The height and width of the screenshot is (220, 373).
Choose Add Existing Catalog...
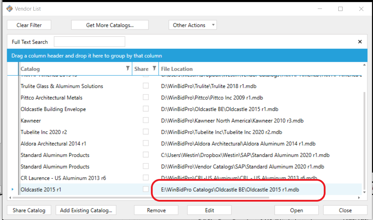[86, 210]
